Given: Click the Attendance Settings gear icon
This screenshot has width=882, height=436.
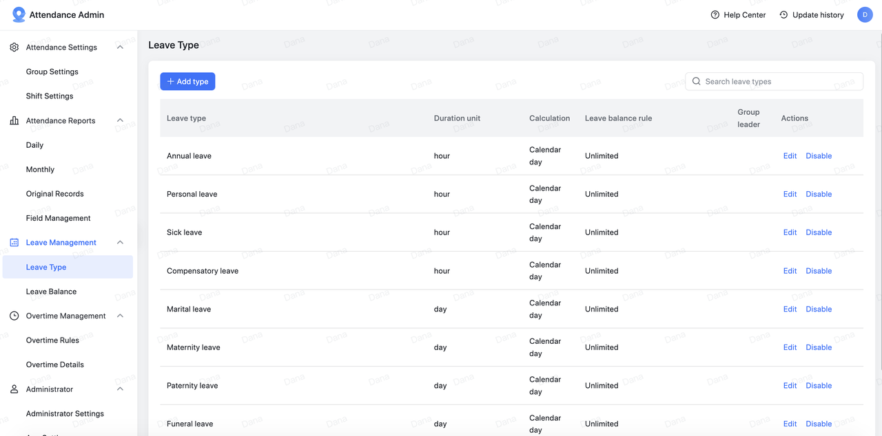Looking at the screenshot, I should click(x=14, y=47).
